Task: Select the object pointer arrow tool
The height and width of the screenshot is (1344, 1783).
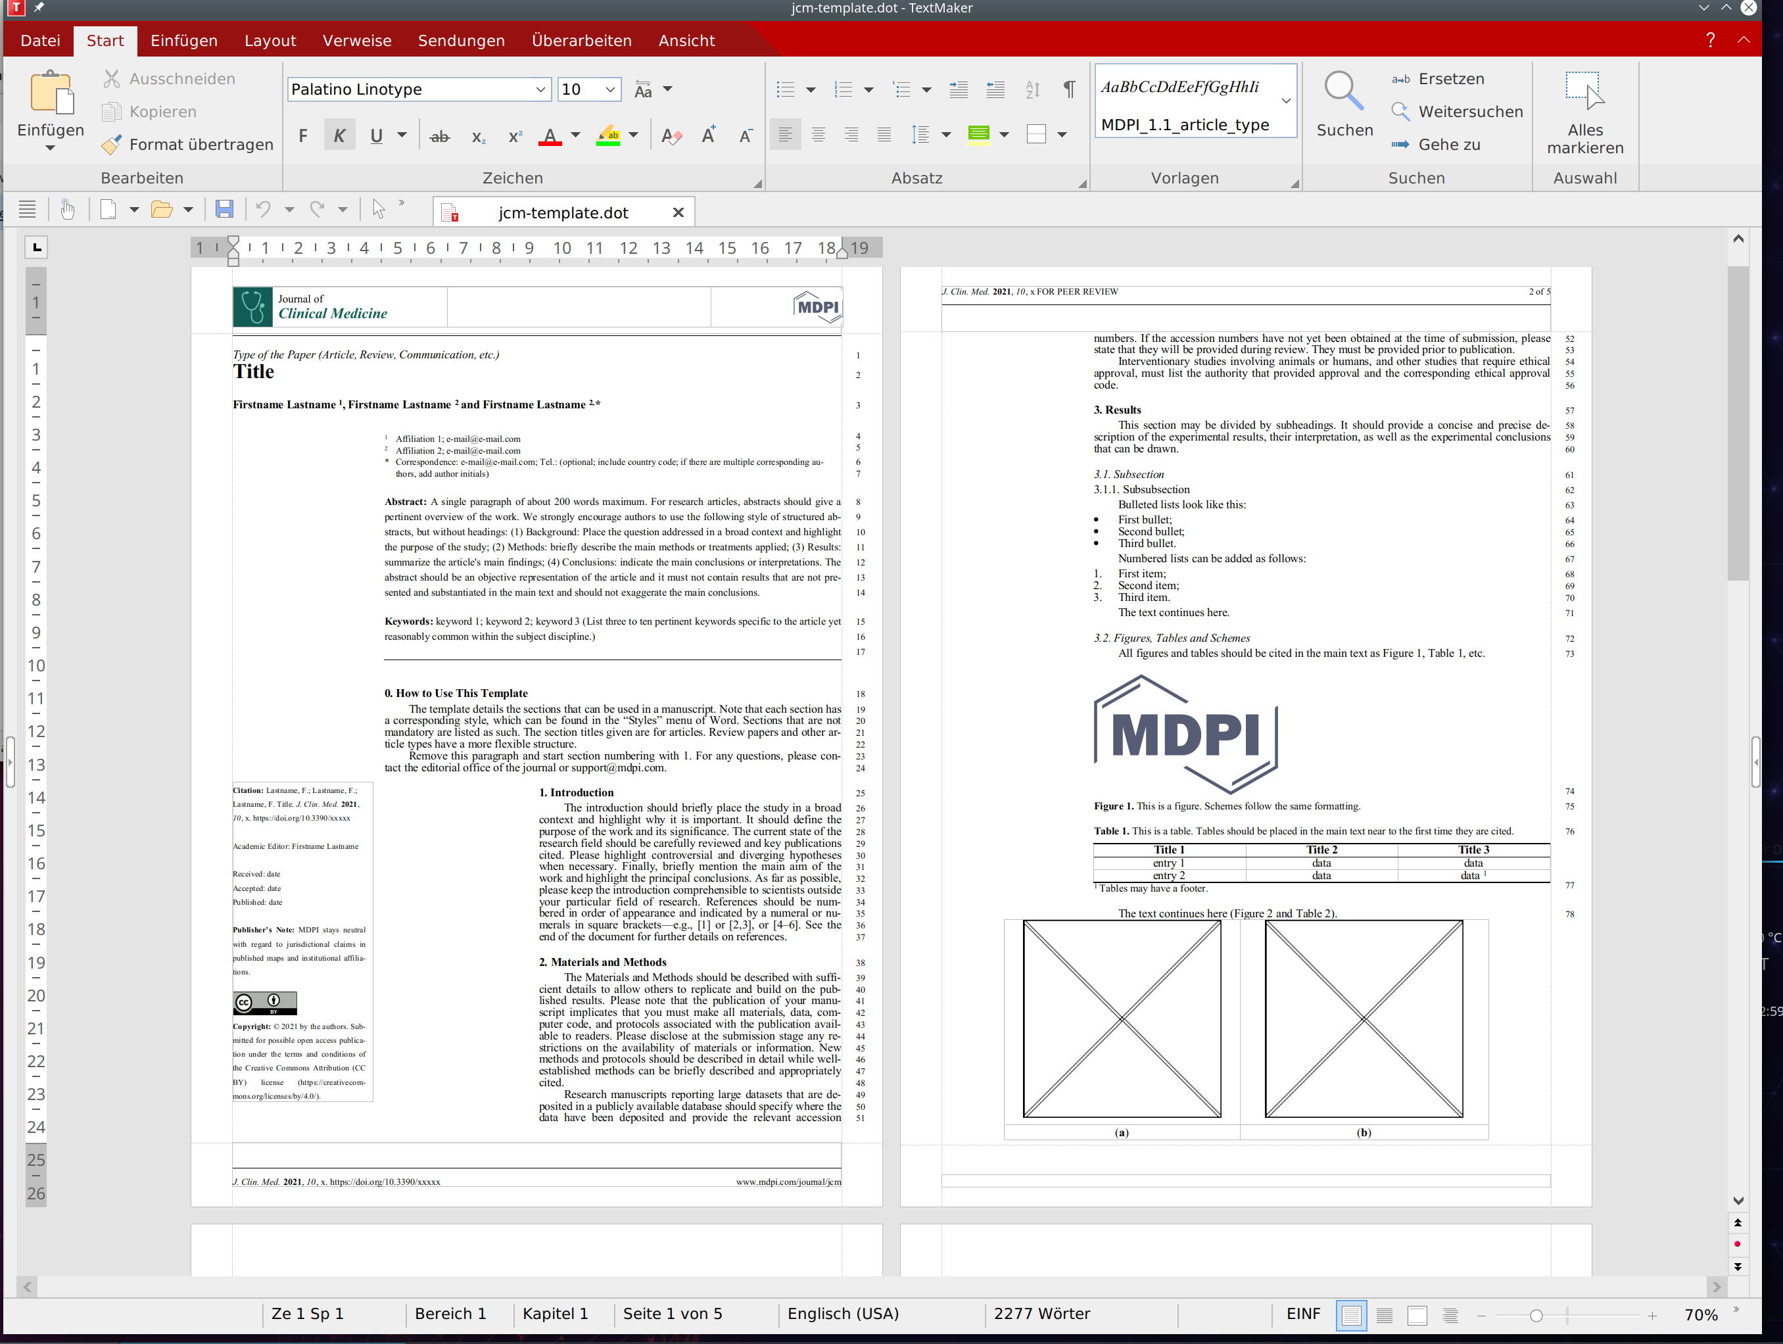Action: click(378, 210)
